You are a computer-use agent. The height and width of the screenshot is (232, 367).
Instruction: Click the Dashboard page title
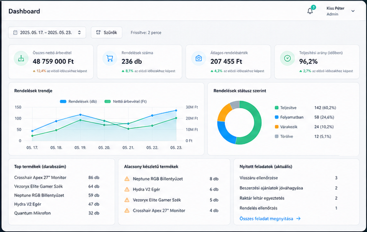tap(24, 11)
